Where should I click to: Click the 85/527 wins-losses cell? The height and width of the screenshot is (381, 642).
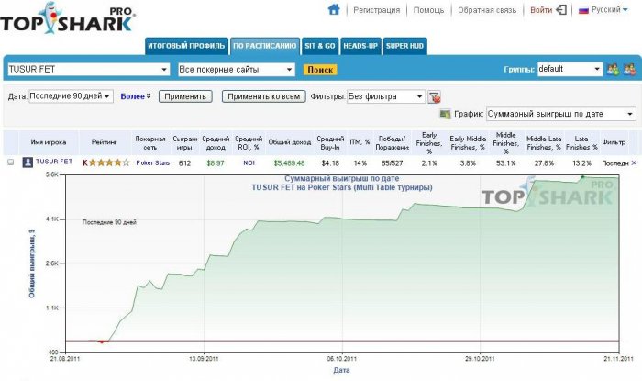click(392, 163)
